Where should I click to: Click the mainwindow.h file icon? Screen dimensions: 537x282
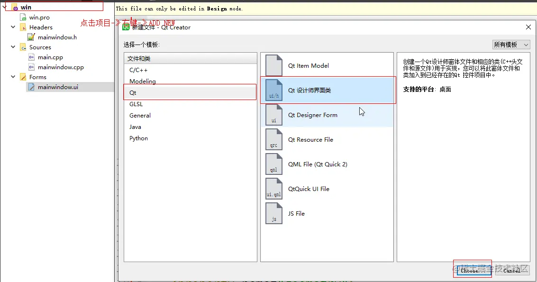click(x=31, y=37)
